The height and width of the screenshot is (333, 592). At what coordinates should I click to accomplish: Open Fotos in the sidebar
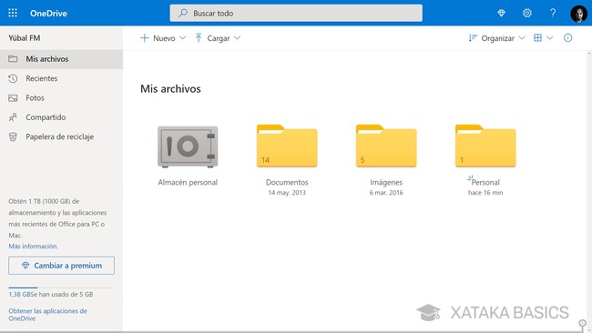[x=61, y=98]
